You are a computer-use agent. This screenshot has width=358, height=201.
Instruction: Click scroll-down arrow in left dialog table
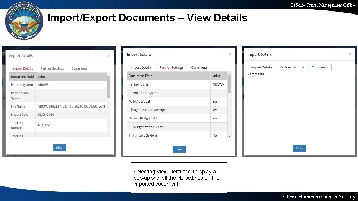(x=109, y=135)
